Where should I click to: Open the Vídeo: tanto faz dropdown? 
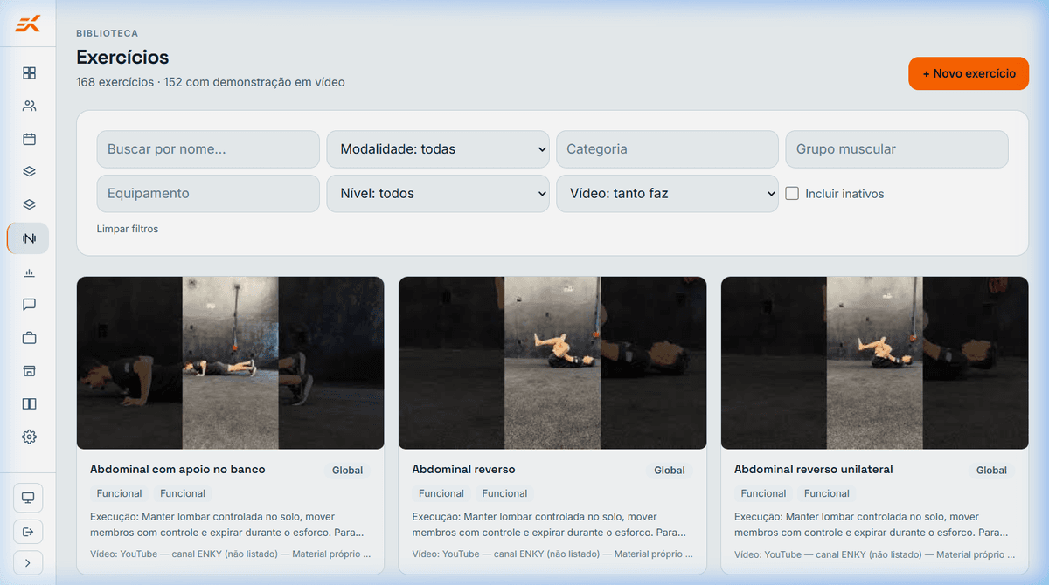pyautogui.click(x=667, y=194)
